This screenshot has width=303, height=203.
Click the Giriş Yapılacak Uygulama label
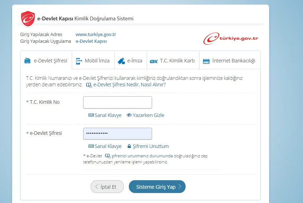(45, 41)
